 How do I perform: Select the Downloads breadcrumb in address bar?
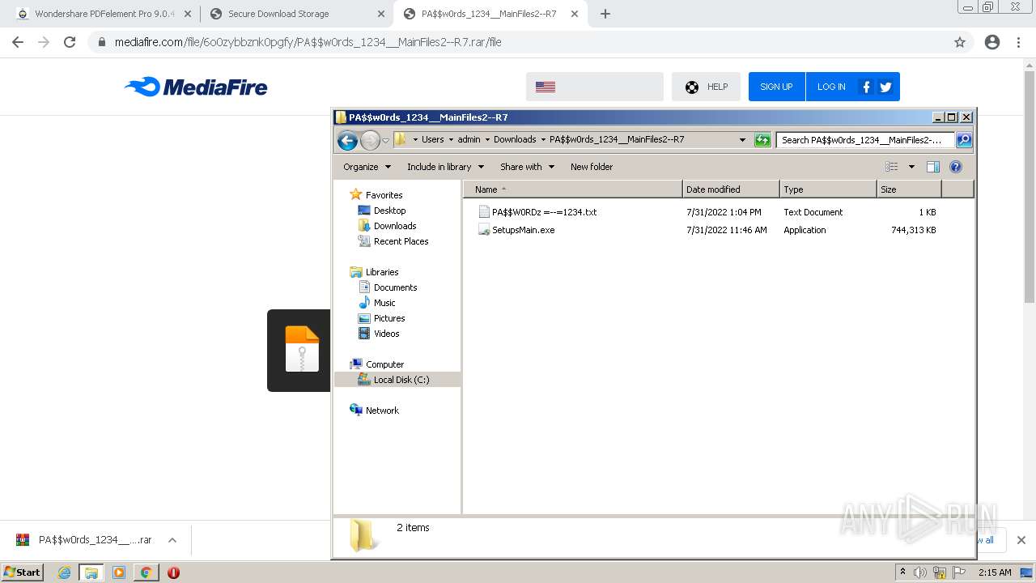pyautogui.click(x=515, y=139)
